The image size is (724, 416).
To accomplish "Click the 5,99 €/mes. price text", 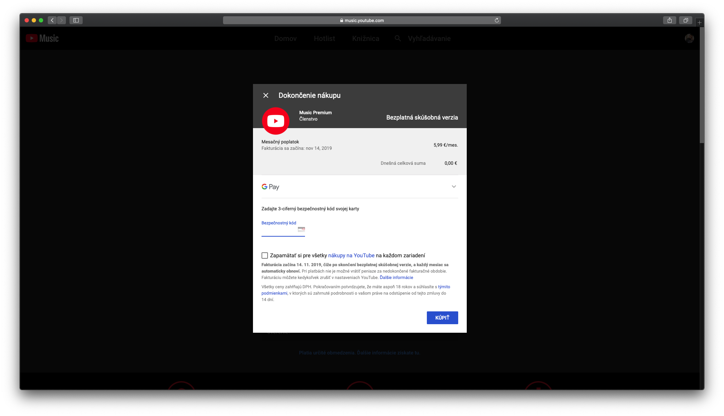I will [x=446, y=145].
